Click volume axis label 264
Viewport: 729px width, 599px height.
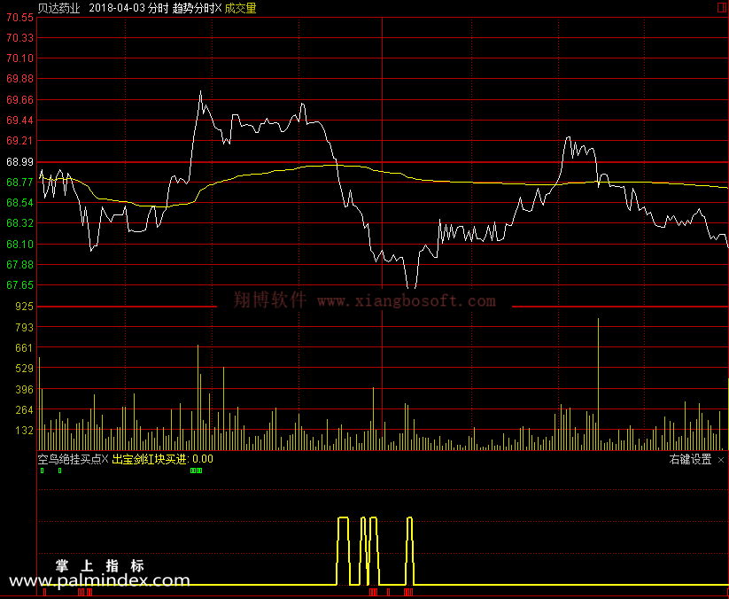[24, 409]
